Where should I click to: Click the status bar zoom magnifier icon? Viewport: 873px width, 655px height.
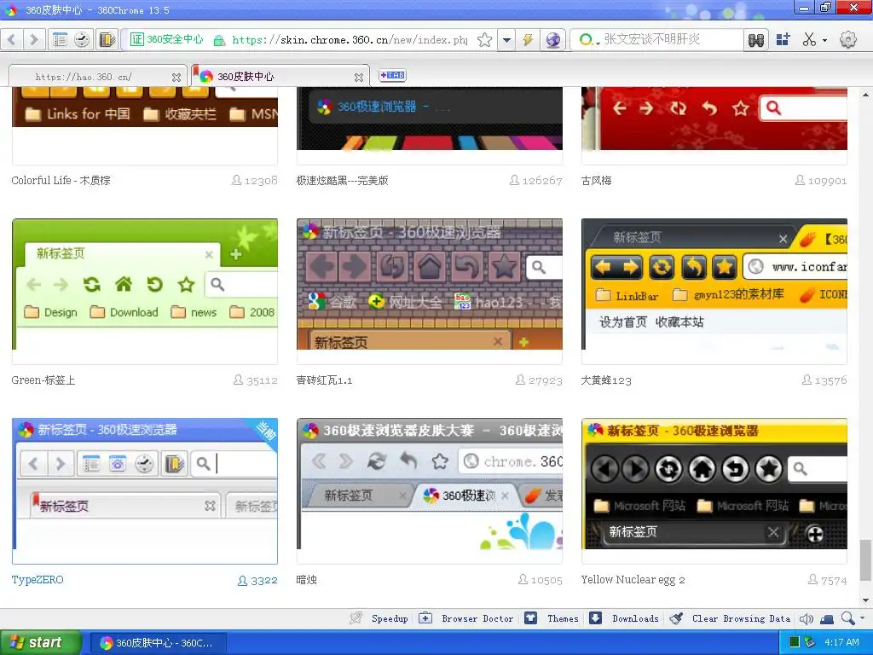pyautogui.click(x=848, y=618)
